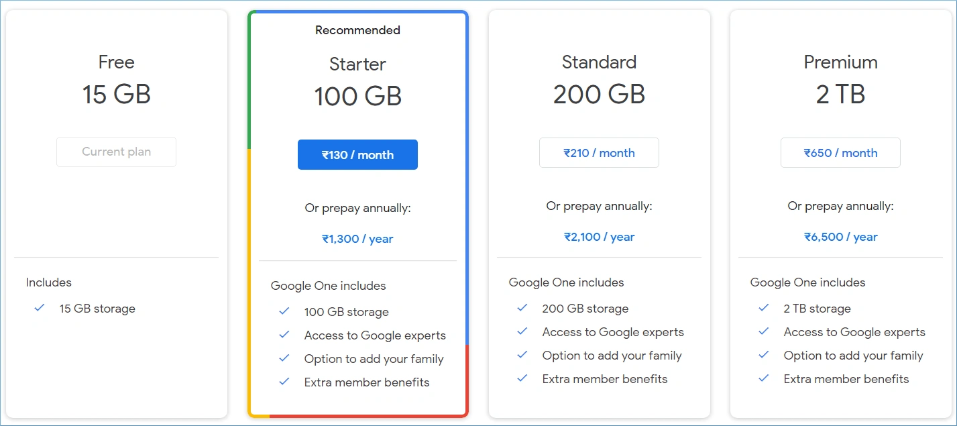Open the ₹6,500 / year annual prepay link
This screenshot has height=426, width=957.
(840, 236)
